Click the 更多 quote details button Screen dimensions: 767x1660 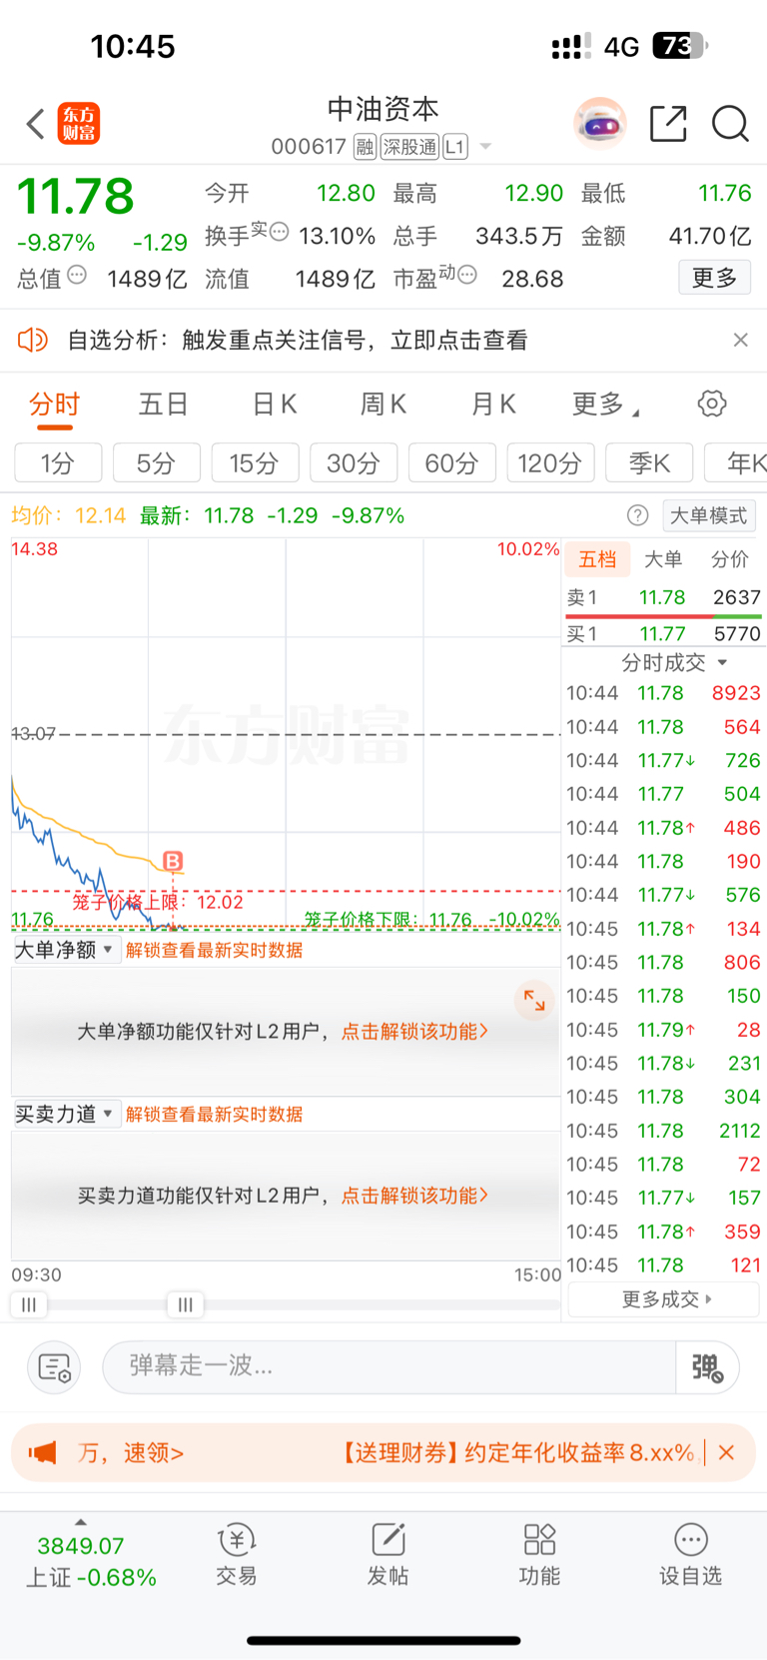click(x=714, y=278)
